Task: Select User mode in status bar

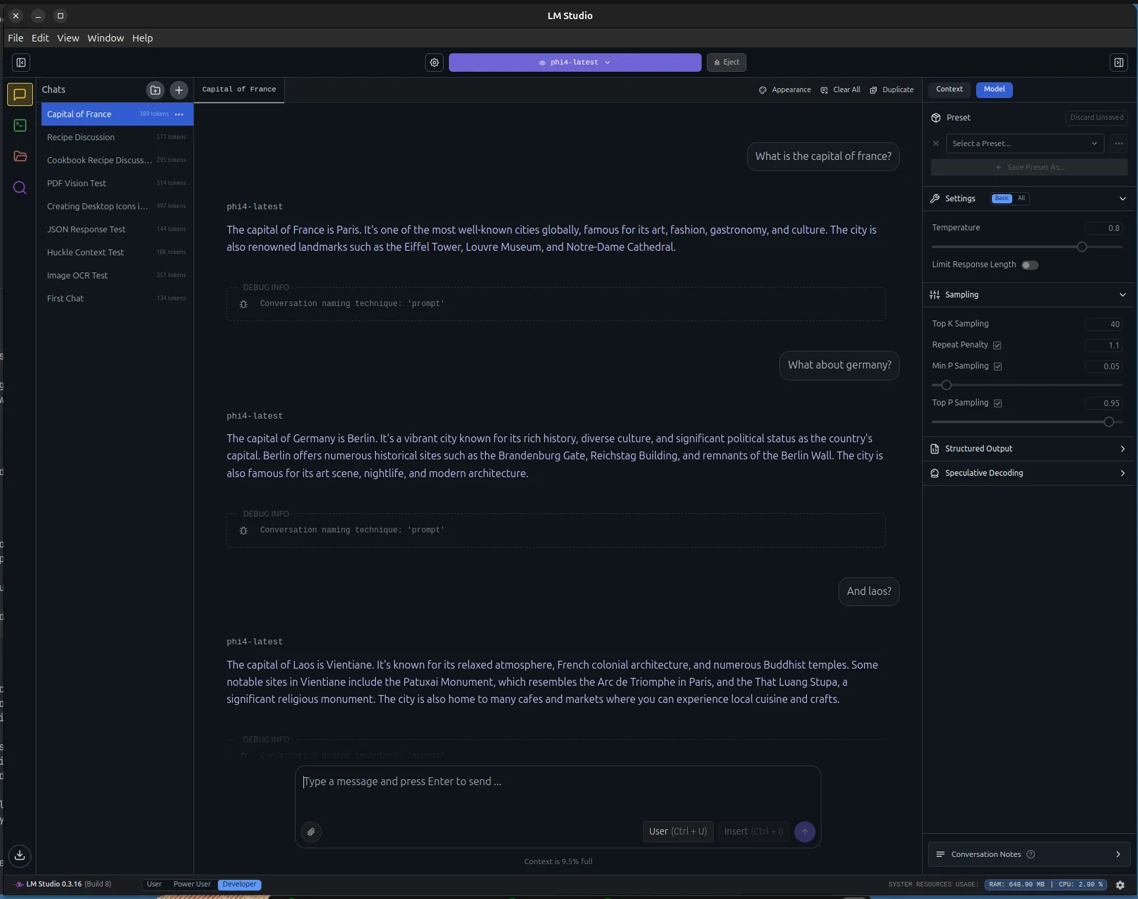Action: [x=154, y=885]
